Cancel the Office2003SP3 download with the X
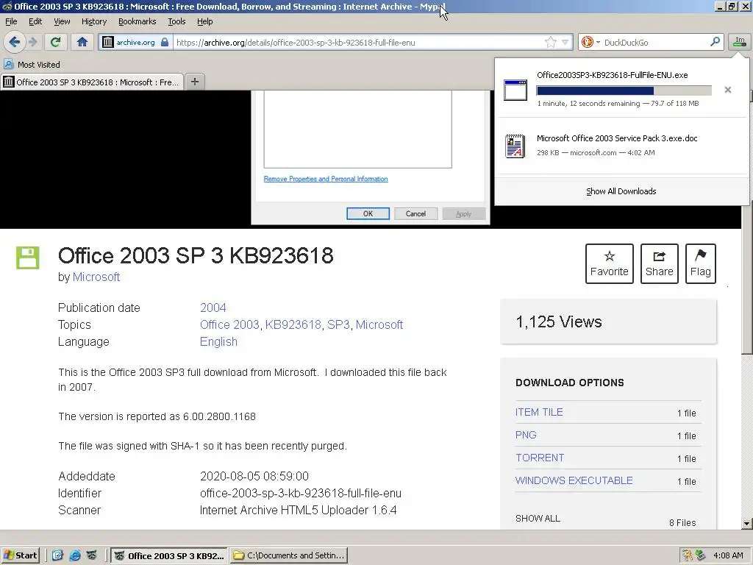The height and width of the screenshot is (565, 753). 727,90
